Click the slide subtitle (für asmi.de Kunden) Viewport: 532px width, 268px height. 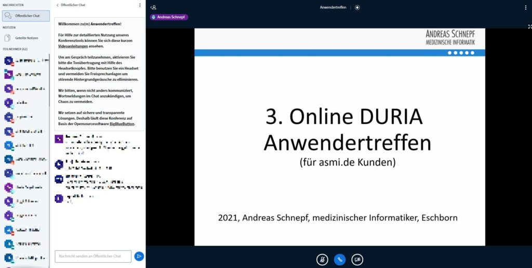348,162
